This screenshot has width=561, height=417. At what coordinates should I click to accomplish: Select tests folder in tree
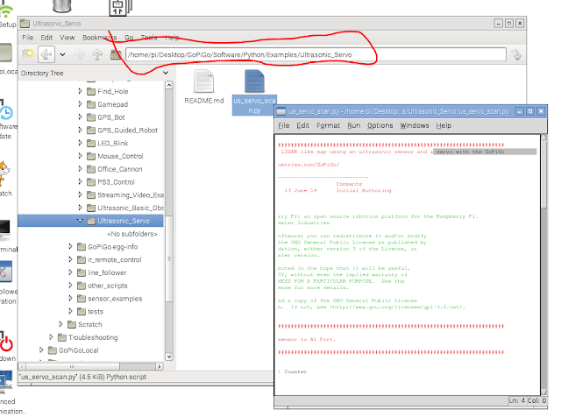click(x=96, y=312)
